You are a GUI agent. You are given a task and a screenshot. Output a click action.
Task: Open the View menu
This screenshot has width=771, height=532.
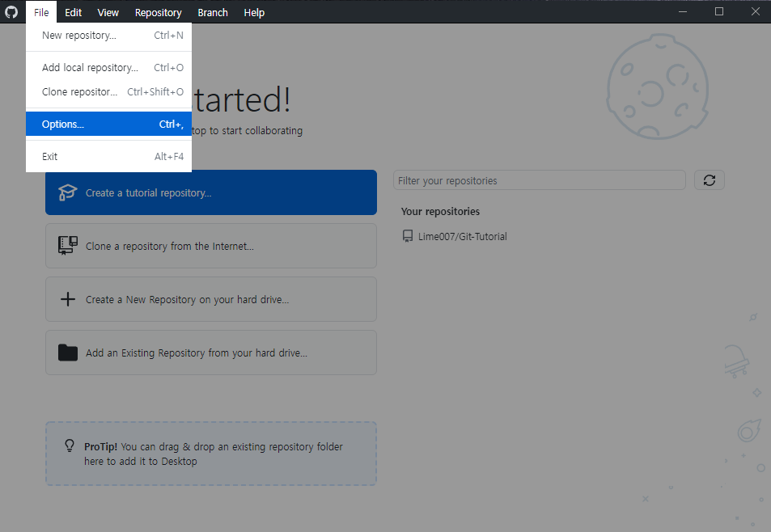click(x=108, y=12)
